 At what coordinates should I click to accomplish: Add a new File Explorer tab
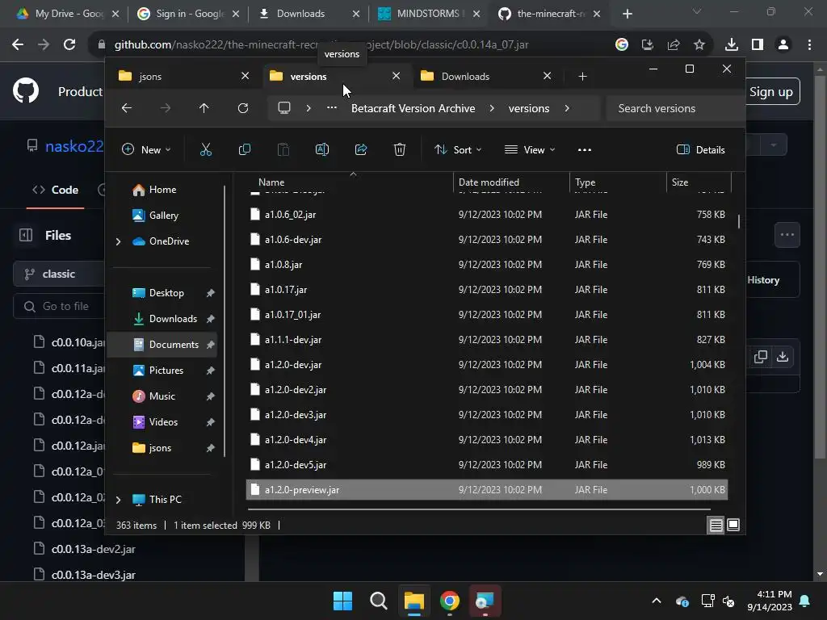[x=582, y=77]
